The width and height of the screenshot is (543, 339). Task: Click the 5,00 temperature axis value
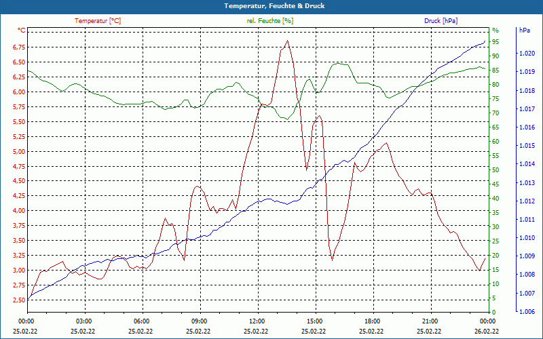[x=19, y=151]
